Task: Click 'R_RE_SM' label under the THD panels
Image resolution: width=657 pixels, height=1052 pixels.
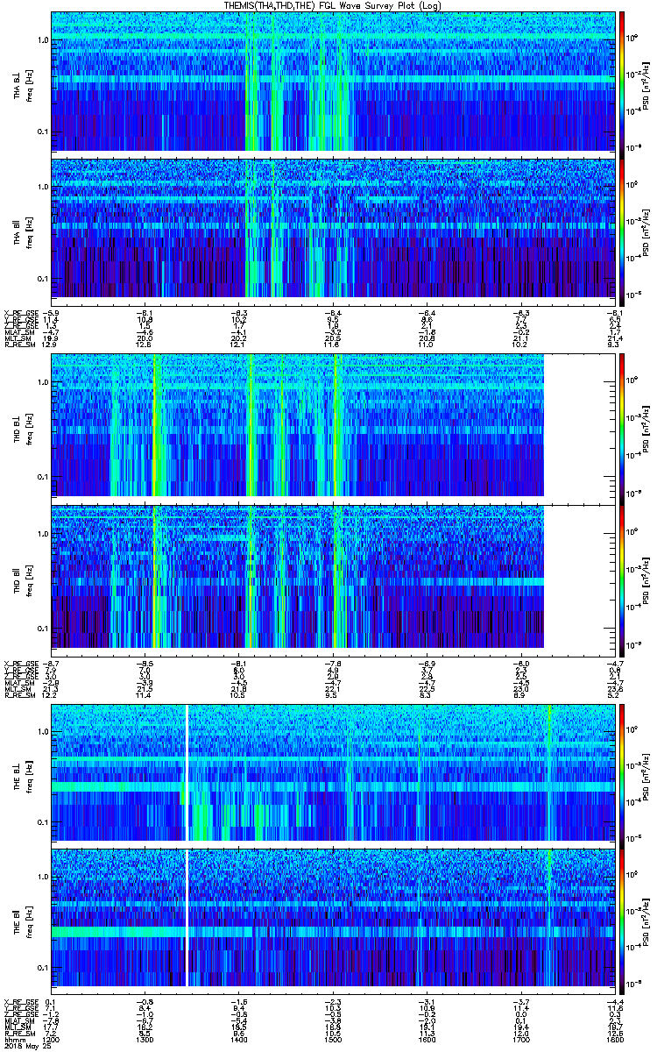Action: click(x=18, y=695)
